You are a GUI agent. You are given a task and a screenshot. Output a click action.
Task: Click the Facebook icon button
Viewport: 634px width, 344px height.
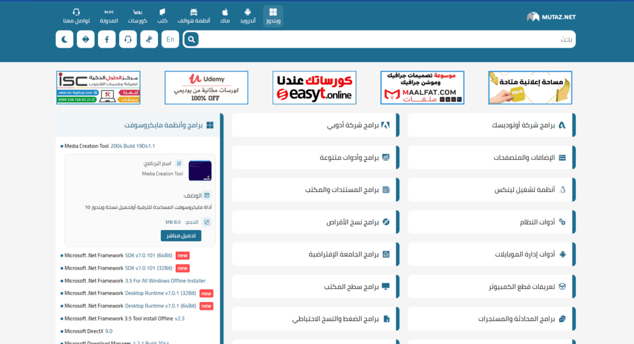(x=106, y=40)
